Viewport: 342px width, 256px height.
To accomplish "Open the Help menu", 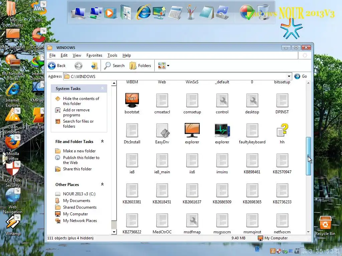I will (127, 55).
